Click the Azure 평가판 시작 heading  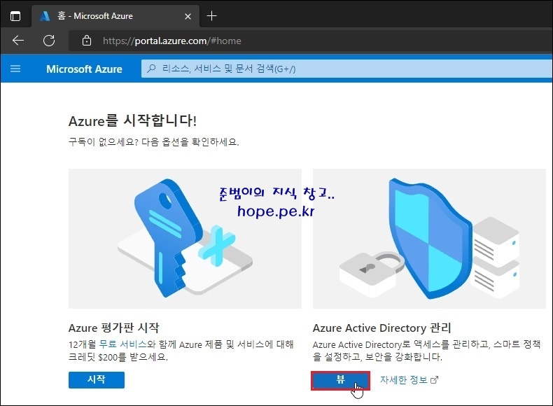point(113,328)
